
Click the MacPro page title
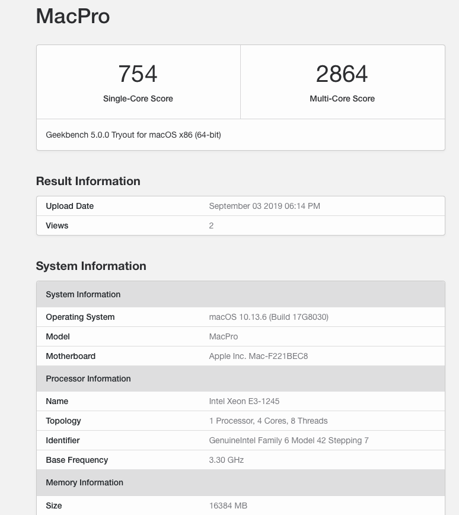pyautogui.click(x=73, y=16)
